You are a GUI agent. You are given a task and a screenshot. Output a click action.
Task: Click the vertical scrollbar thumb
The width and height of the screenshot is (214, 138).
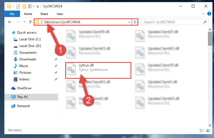tap(210, 39)
